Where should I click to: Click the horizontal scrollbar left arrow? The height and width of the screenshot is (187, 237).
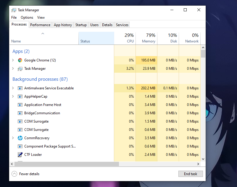tap(12, 164)
